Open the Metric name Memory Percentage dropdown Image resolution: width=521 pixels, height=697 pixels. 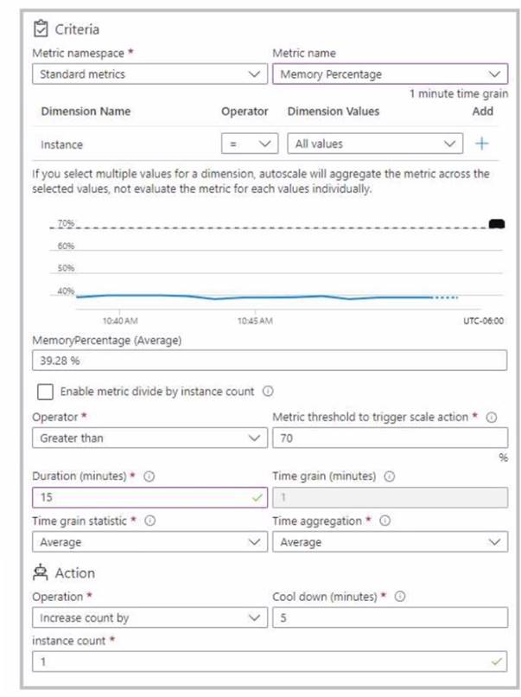coord(390,74)
